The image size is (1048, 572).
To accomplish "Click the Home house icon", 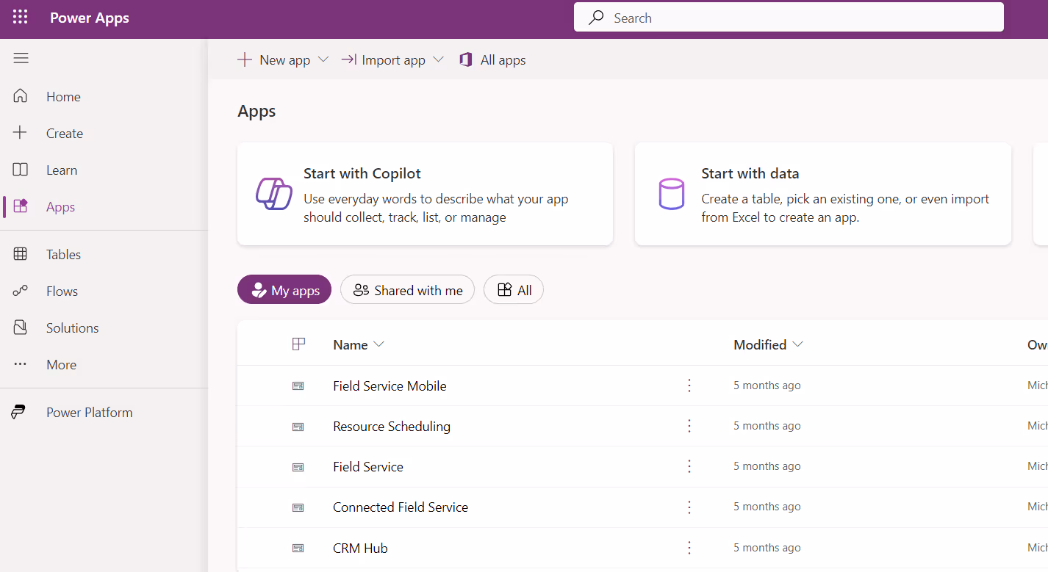I will 21,96.
